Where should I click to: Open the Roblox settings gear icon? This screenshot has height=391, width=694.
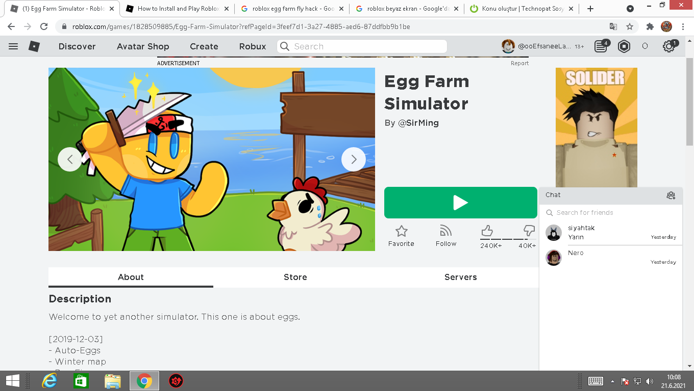(x=668, y=46)
